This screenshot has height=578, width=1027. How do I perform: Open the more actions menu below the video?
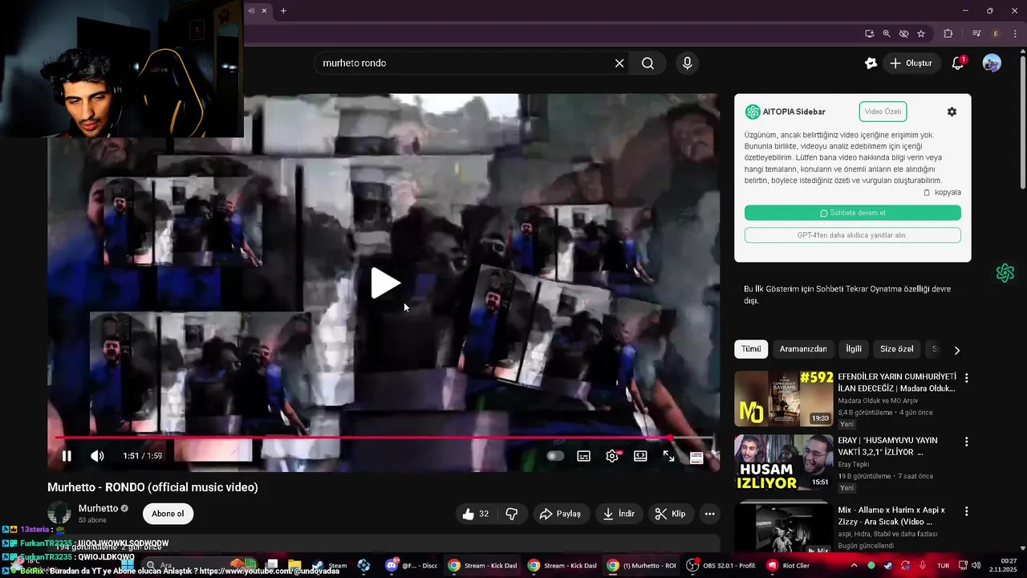coord(709,514)
